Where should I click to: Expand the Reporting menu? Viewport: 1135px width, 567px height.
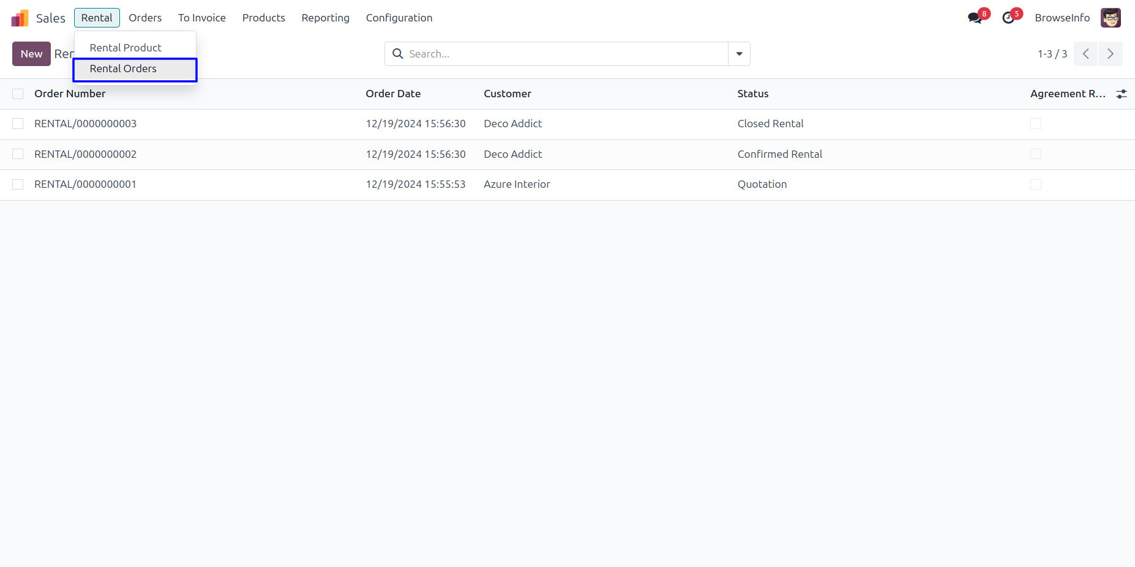click(x=325, y=18)
